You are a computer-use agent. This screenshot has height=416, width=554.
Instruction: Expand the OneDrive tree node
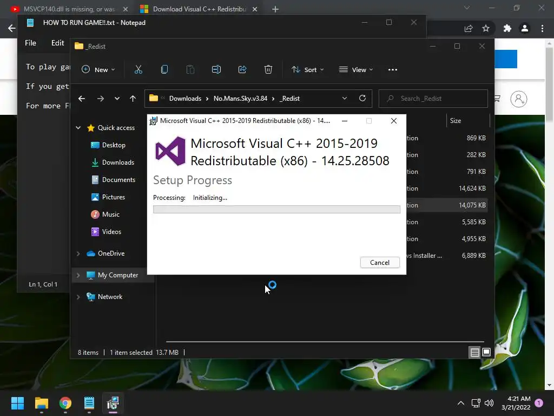78,253
